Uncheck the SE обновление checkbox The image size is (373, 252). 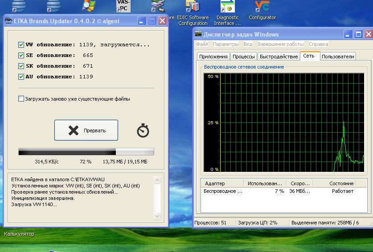(21, 55)
